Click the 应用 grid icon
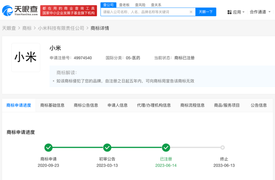Screen dimensions: 275x180 (229, 12)
